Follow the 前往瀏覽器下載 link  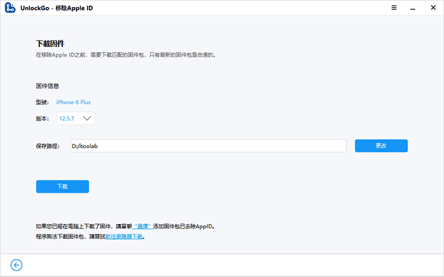click(x=123, y=236)
